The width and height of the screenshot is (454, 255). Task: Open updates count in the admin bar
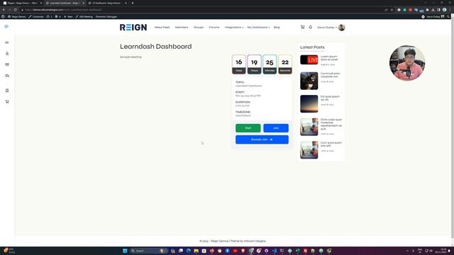50,17
